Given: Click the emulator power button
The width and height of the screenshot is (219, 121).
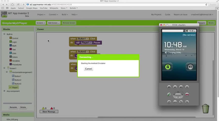Looking at the screenshot, I should pos(187,87).
